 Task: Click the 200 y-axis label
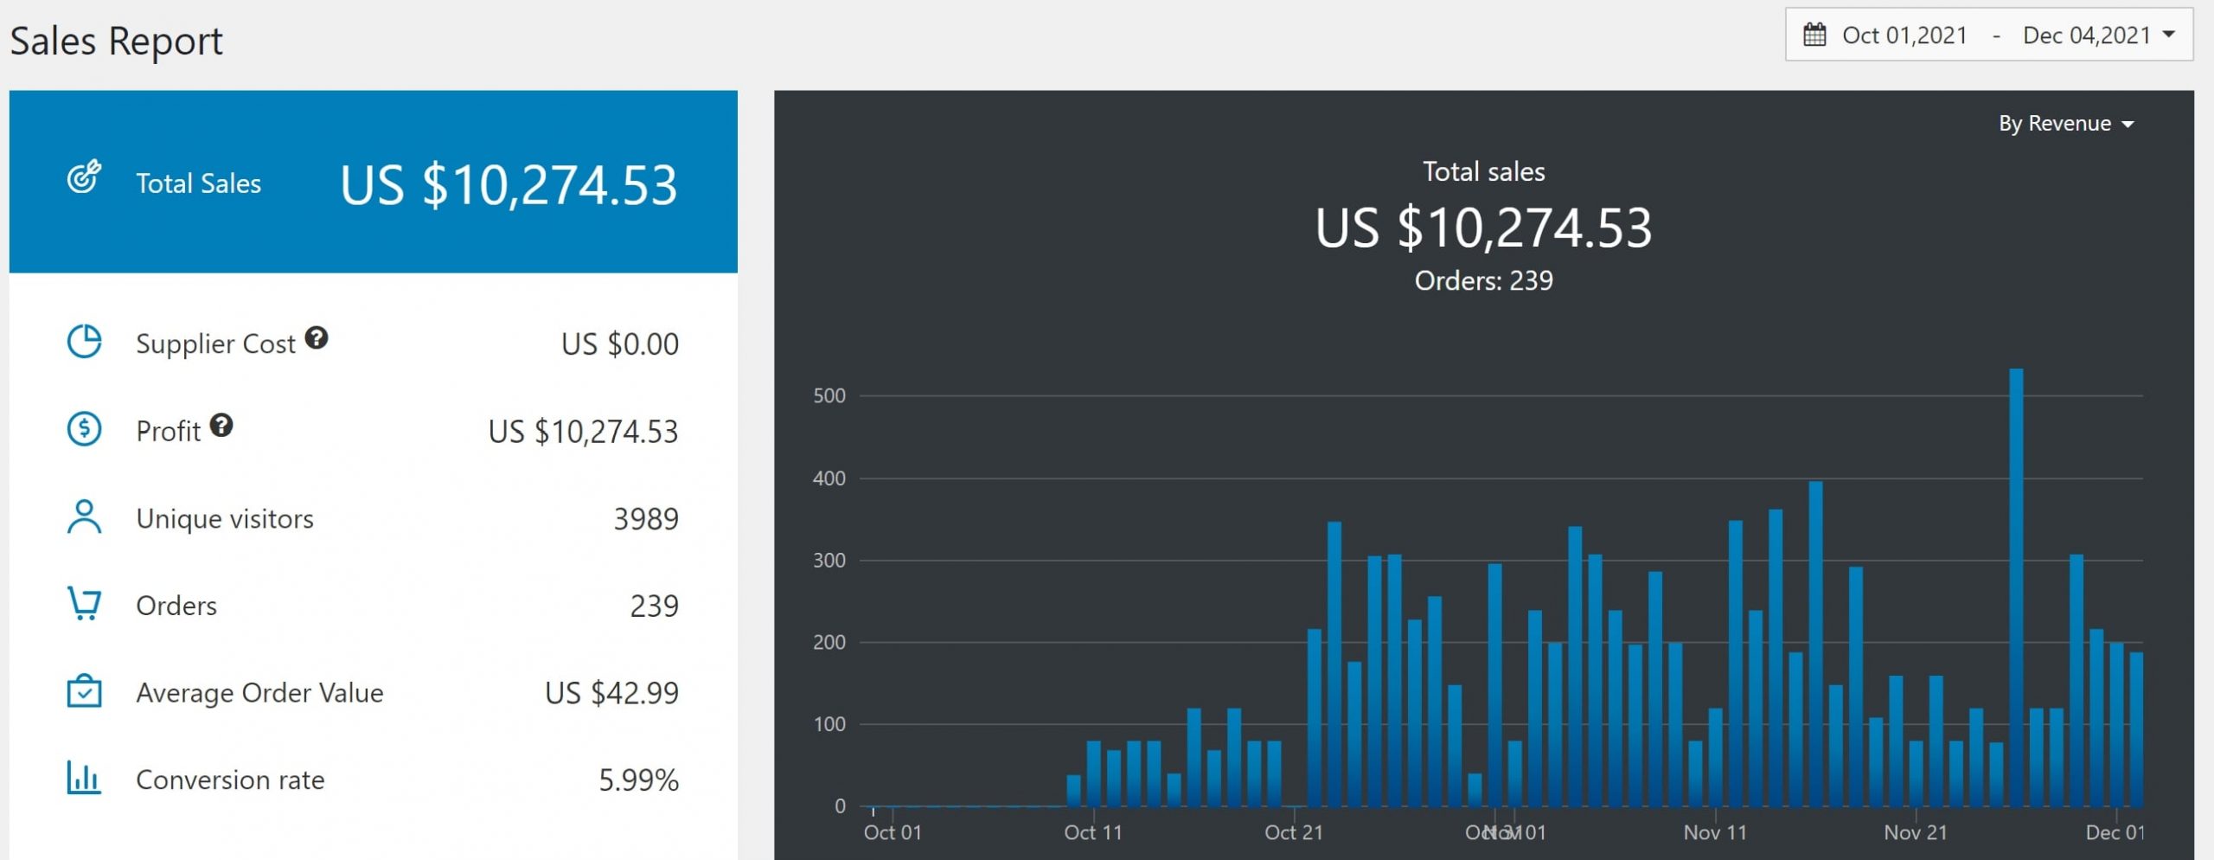click(x=829, y=642)
